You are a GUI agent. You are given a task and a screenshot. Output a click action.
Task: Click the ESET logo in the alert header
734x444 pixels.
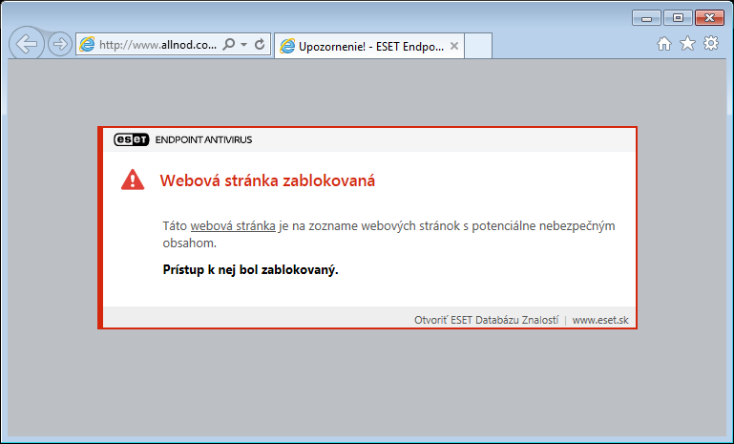[x=132, y=139]
